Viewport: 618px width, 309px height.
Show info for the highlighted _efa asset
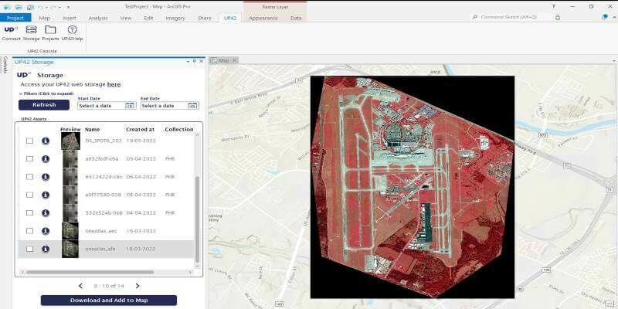tap(46, 249)
